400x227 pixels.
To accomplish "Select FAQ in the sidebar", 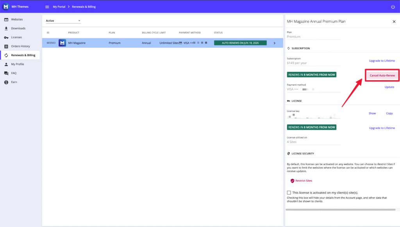I will tap(14, 73).
